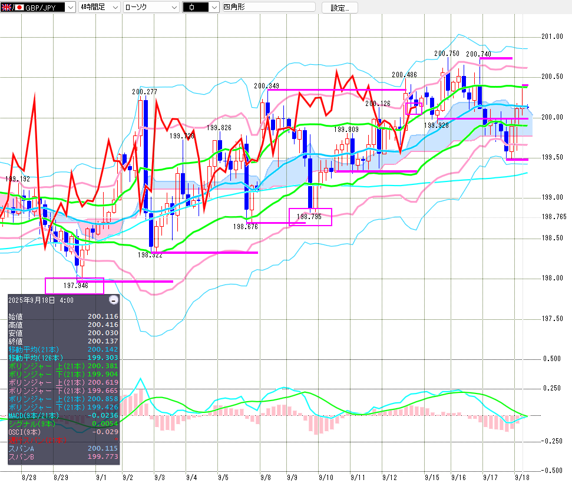Screen dimensions: 572x483
Task: Select the 移動平均(21本) row in info panel
Action: coord(61,350)
